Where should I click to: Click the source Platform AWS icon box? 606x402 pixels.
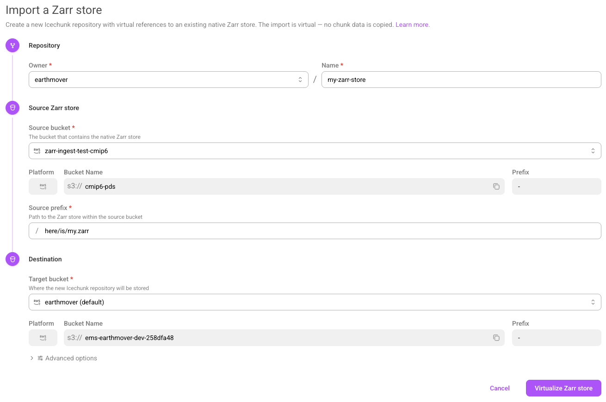coord(43,186)
